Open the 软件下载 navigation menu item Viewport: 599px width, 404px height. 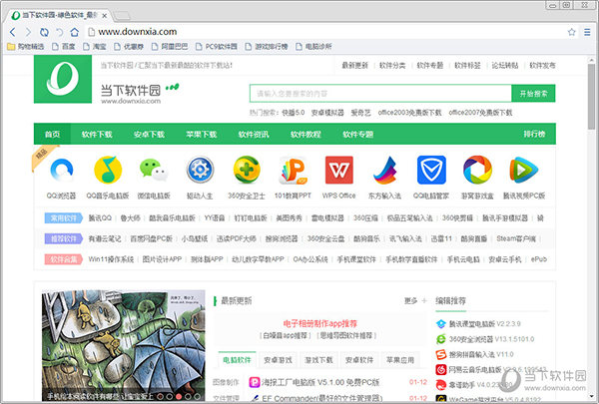point(98,134)
